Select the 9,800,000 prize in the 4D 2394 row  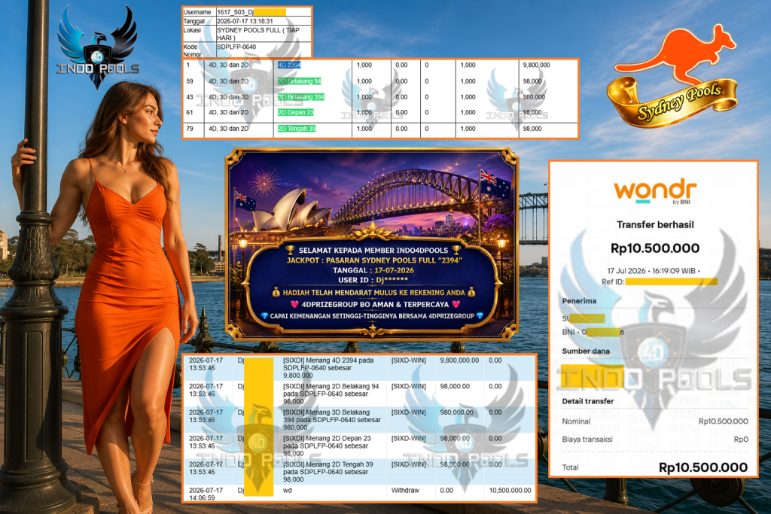(536, 65)
